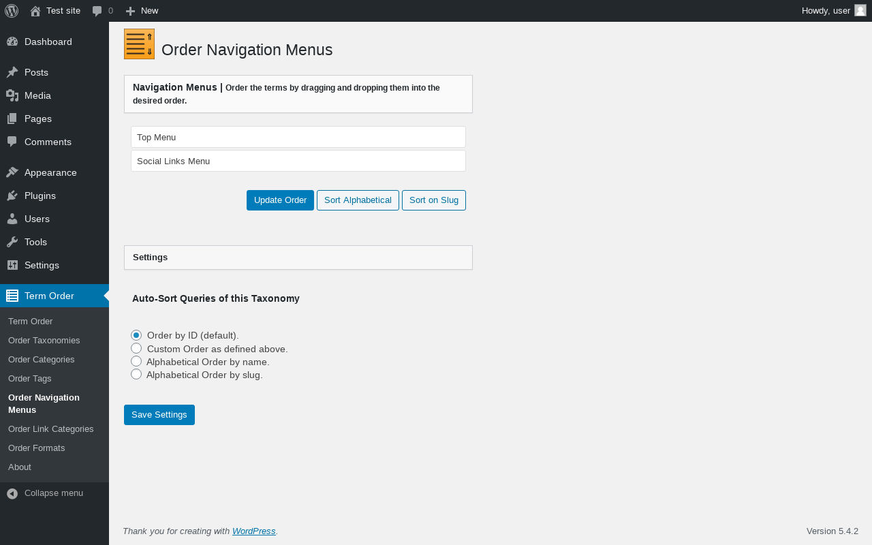The image size is (872, 545).
Task: Click the Media library icon
Action: pos(12,95)
